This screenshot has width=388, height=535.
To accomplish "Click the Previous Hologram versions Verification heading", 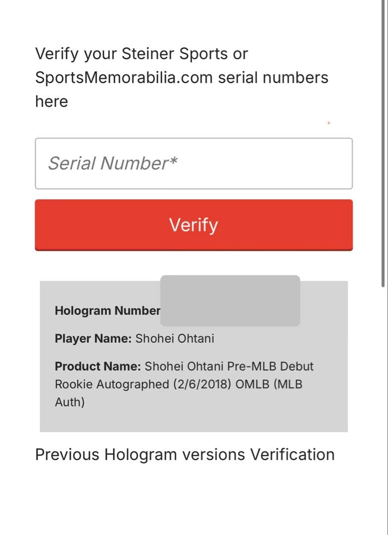I will pyautogui.click(x=185, y=454).
